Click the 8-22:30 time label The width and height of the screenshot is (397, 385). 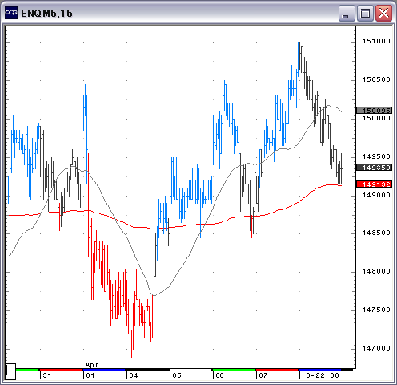point(323,375)
